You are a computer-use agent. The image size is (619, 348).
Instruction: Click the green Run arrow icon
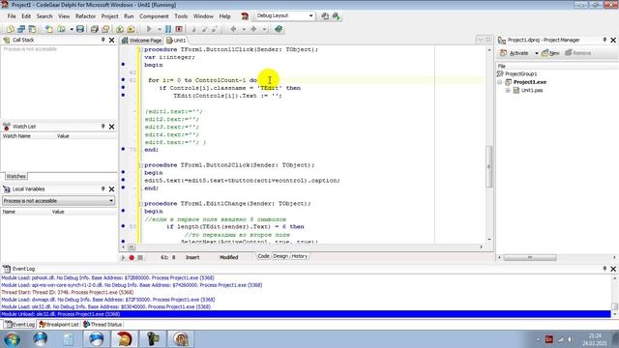tap(149, 29)
